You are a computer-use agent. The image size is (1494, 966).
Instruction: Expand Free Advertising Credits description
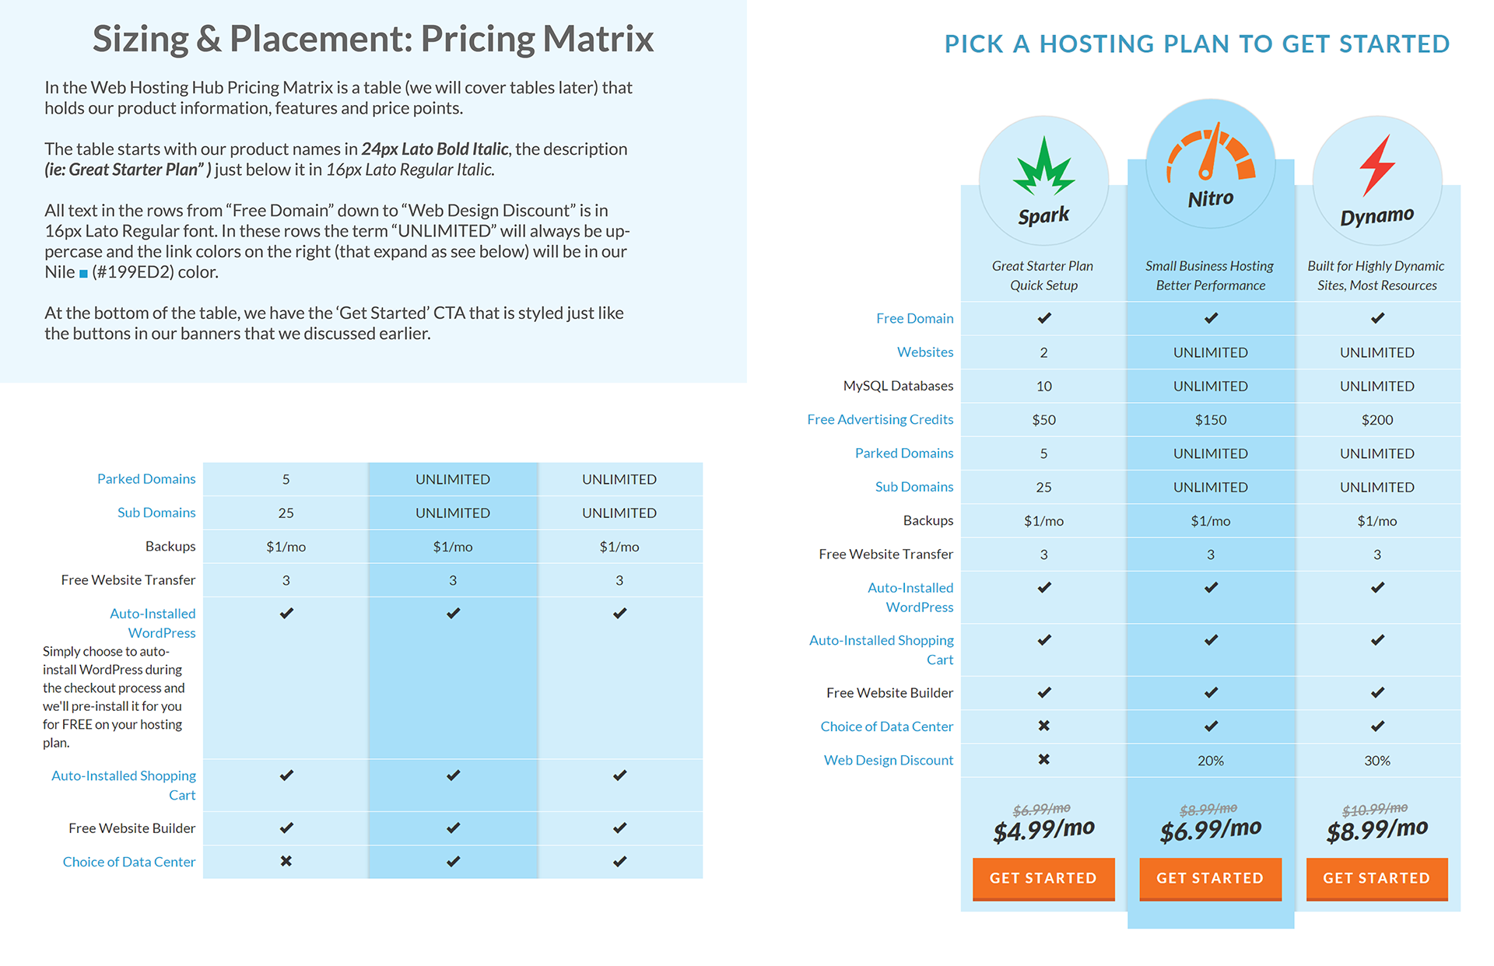point(880,419)
